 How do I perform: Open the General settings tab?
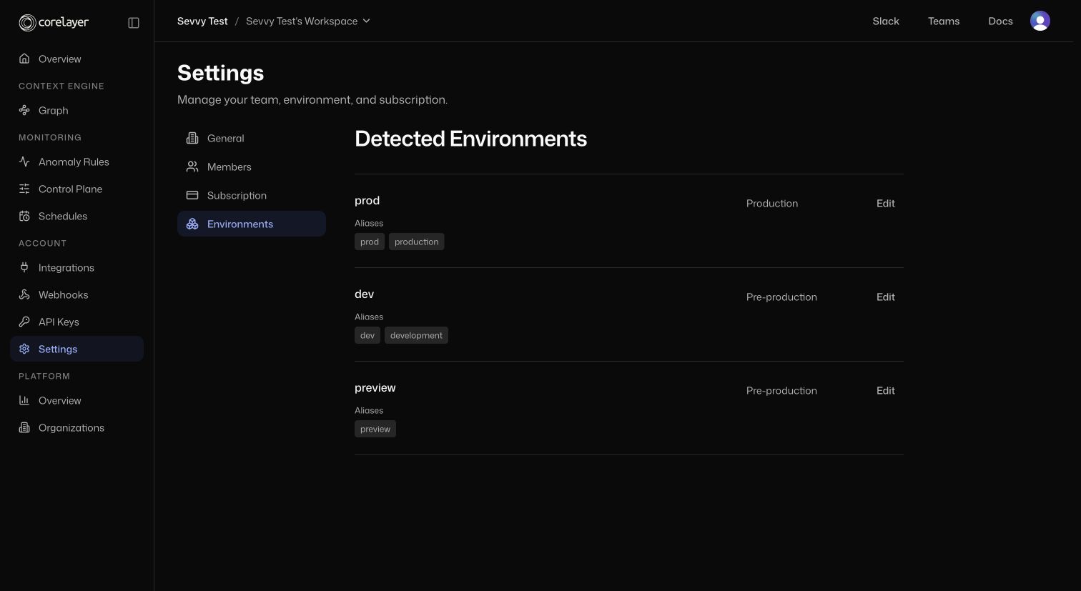pos(252,138)
